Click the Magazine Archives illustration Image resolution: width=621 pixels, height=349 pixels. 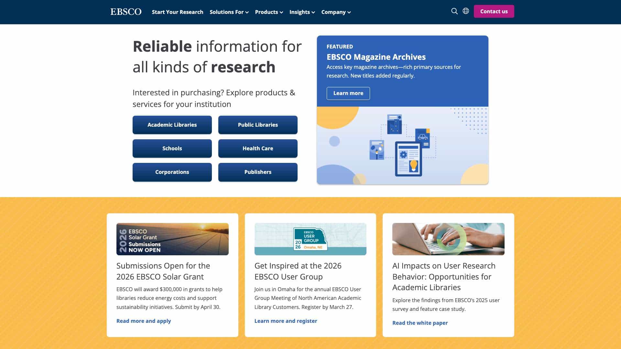pyautogui.click(x=403, y=145)
